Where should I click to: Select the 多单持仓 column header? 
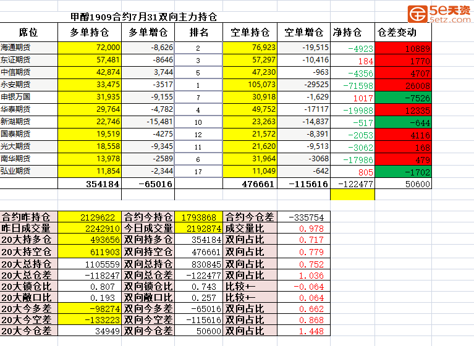tap(90, 32)
